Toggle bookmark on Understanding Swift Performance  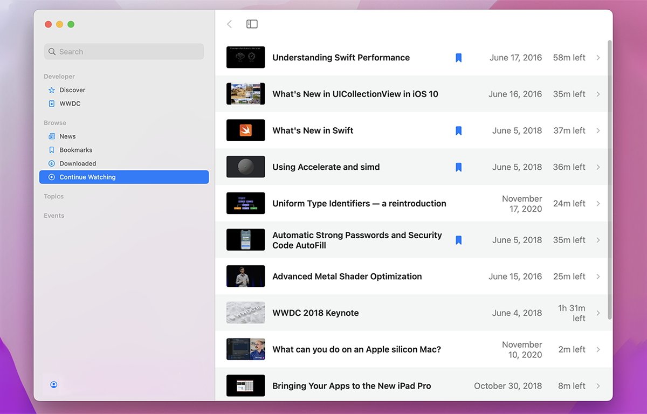pos(458,58)
